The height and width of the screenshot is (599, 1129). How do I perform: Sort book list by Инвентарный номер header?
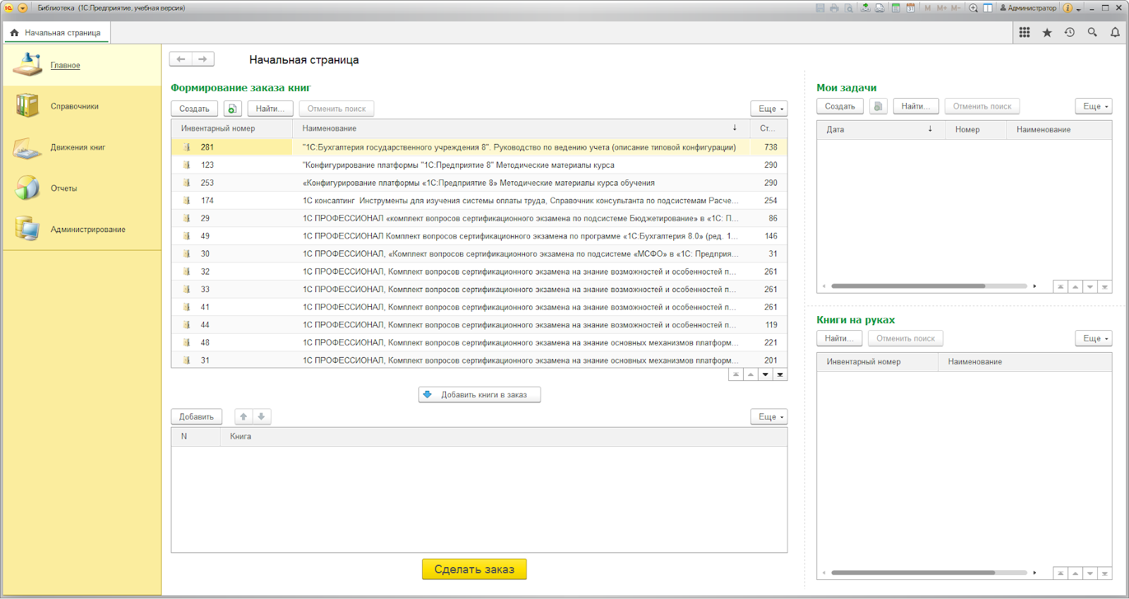click(x=232, y=128)
